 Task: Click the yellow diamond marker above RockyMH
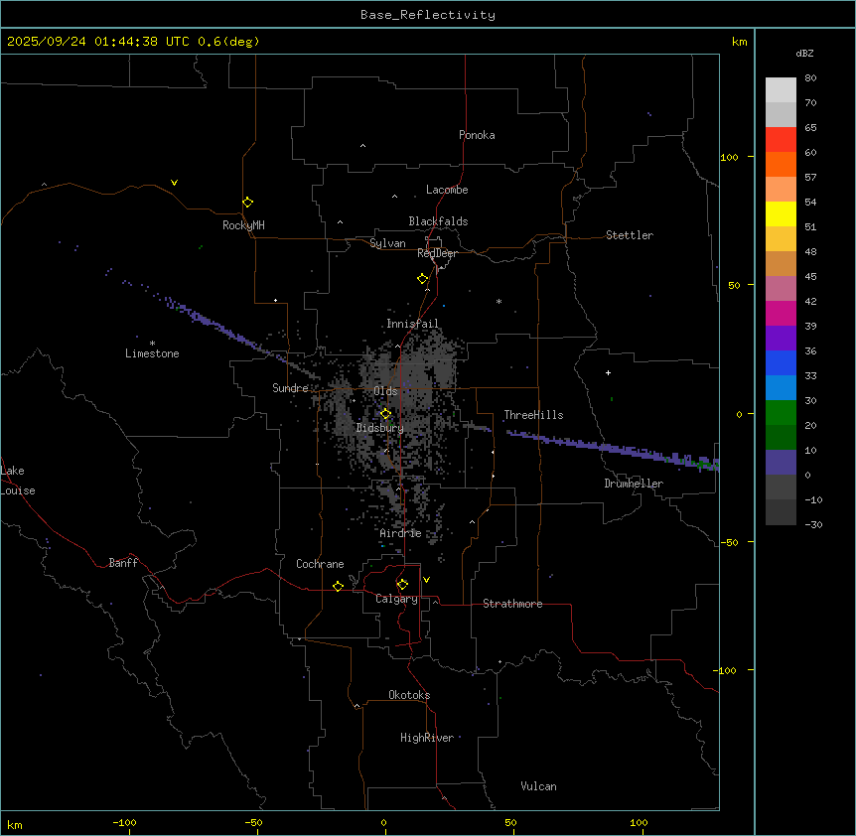click(x=247, y=202)
